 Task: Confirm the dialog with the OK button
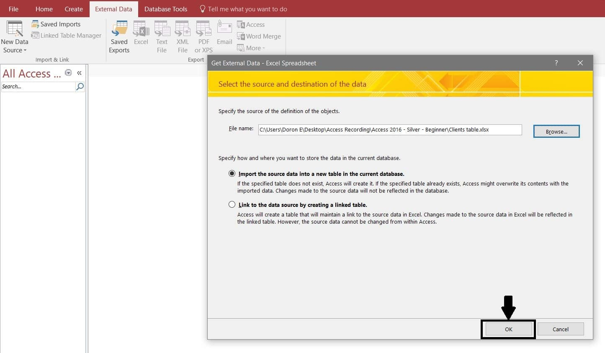(508, 329)
